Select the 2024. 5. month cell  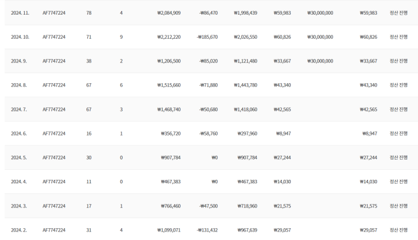(19, 158)
